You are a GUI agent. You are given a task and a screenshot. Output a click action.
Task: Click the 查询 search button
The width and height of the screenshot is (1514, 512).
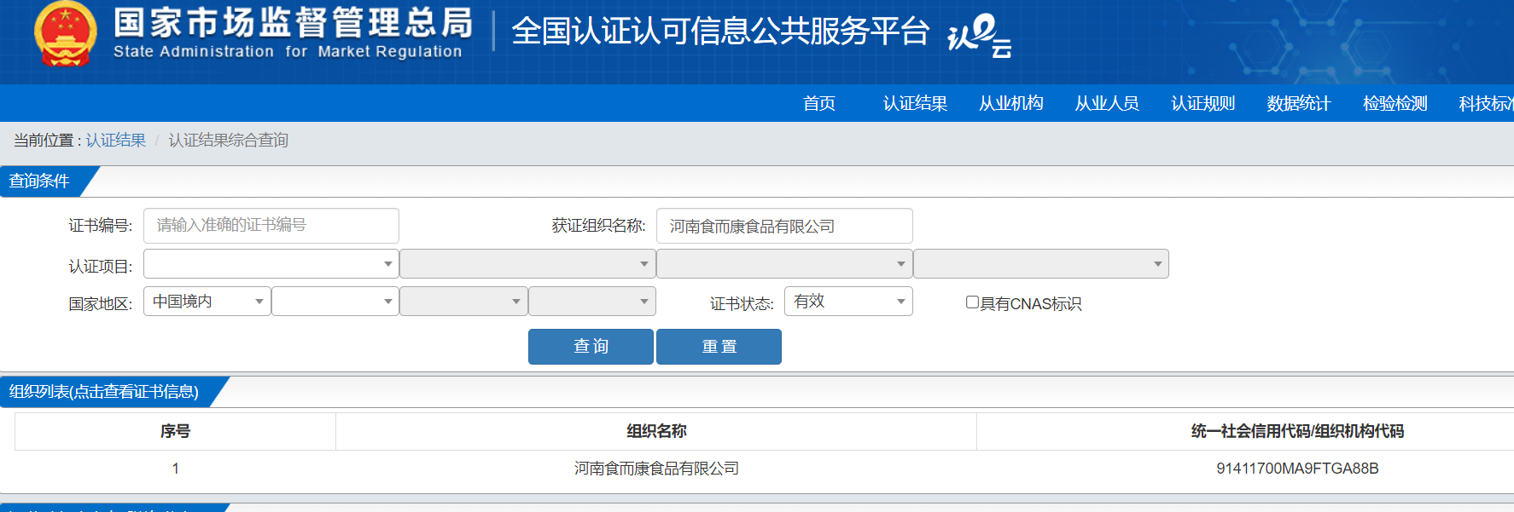point(591,347)
